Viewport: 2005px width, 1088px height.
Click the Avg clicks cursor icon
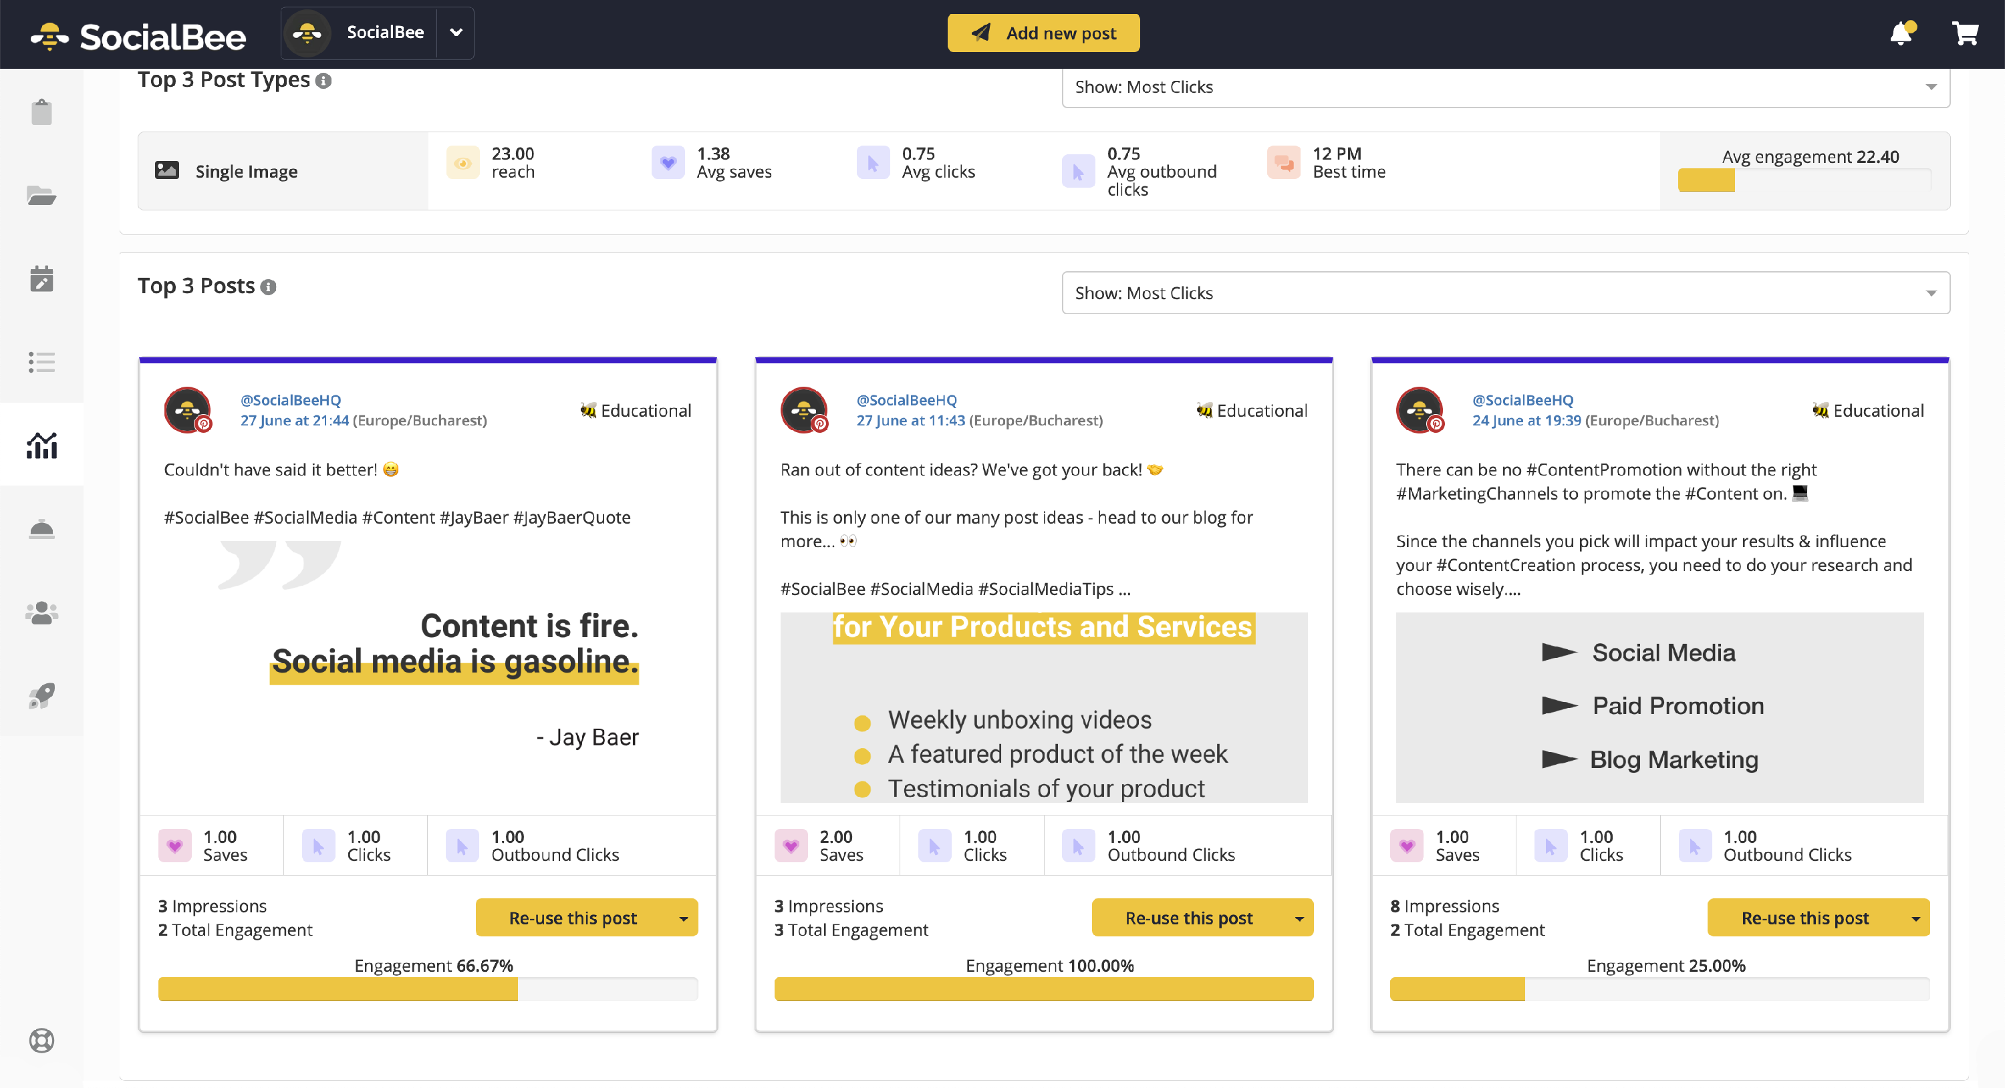point(873,162)
